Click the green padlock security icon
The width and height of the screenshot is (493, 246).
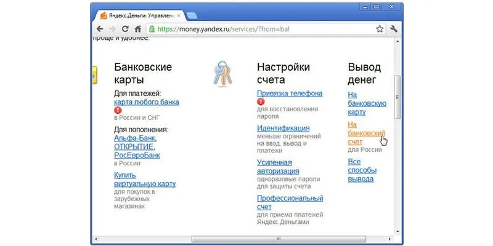(152, 29)
